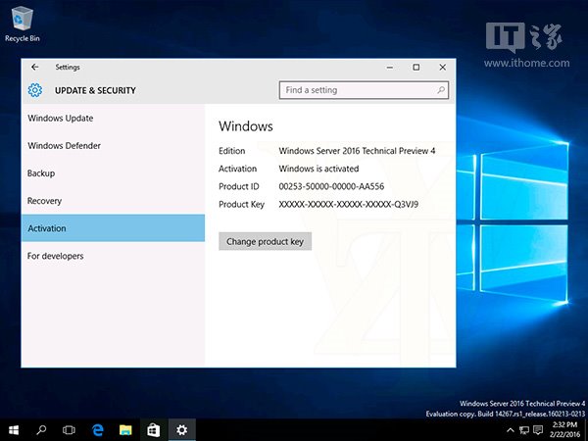Viewport: 588px width, 441px height.
Task: Click the 'UPDATE & SECURITY' header title
Action: pos(95,90)
